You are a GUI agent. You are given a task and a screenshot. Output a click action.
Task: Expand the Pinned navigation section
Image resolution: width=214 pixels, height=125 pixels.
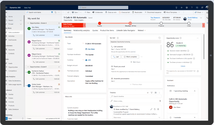21,24
